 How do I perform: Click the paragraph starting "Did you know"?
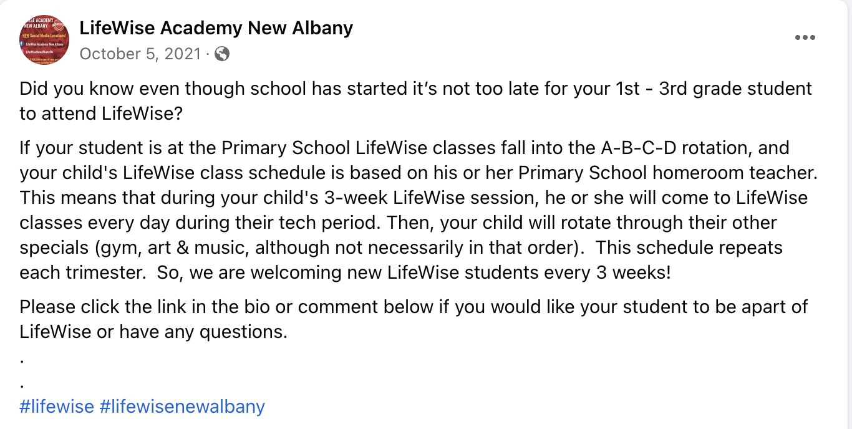click(416, 101)
